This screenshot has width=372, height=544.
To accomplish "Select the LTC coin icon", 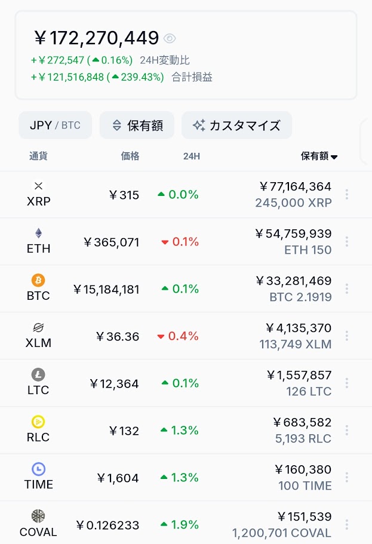I will 38,374.
